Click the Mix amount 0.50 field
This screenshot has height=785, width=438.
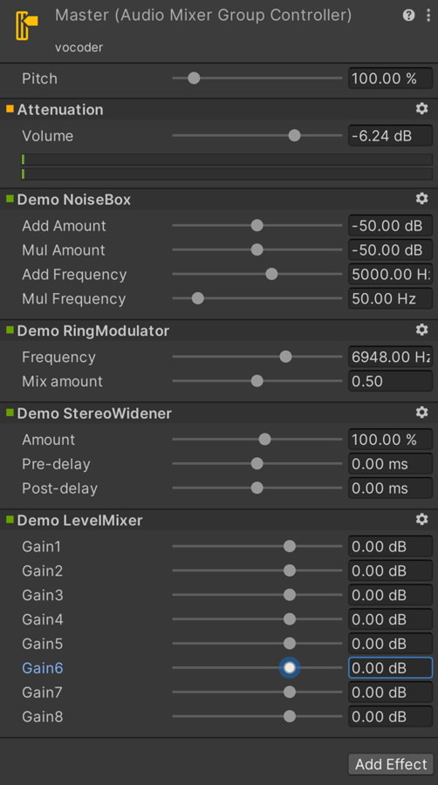tap(390, 381)
